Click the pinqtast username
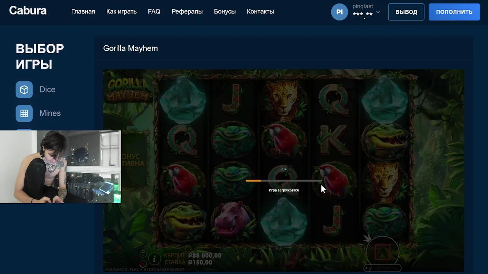 (x=363, y=6)
